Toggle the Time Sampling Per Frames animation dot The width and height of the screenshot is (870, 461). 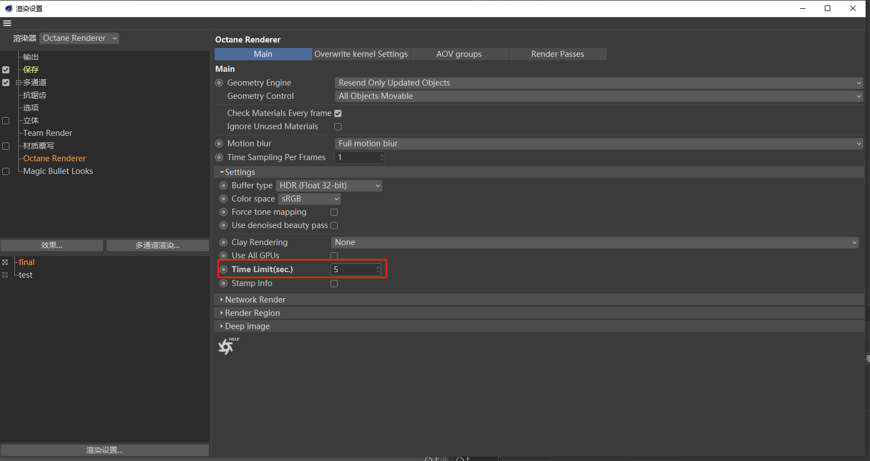point(219,157)
